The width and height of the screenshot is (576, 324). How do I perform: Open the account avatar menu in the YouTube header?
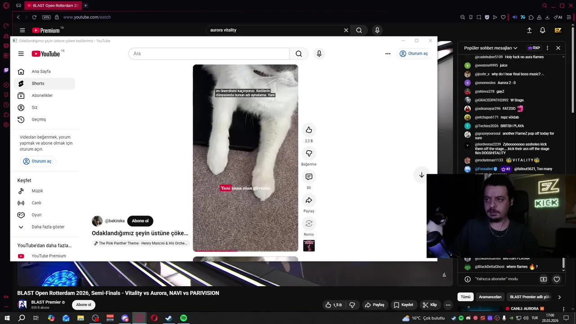pyautogui.click(x=558, y=30)
